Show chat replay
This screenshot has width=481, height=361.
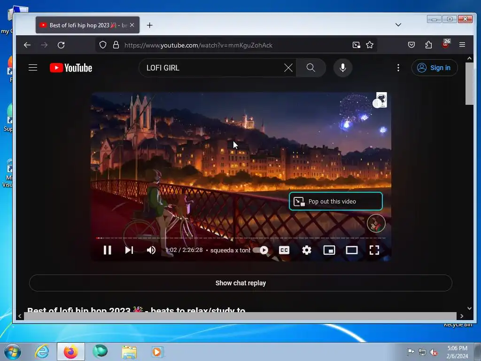click(x=240, y=283)
